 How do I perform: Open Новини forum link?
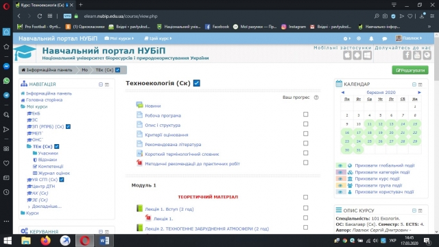tap(152, 106)
